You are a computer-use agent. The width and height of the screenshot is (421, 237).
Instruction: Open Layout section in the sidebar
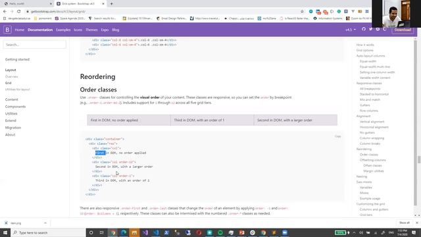tap(11, 70)
